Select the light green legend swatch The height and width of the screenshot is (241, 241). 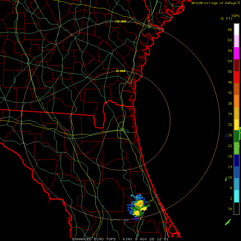pyautogui.click(x=236, y=148)
